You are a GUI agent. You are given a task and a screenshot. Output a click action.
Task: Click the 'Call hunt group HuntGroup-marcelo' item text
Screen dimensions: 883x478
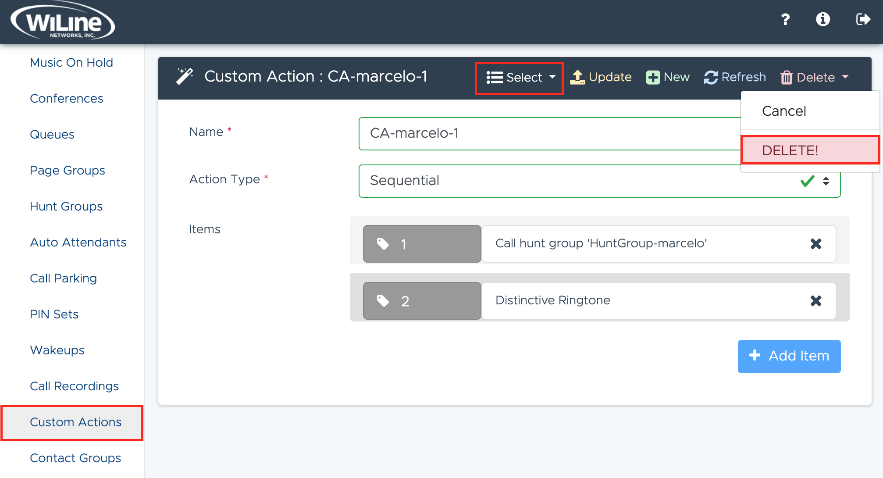tap(601, 243)
